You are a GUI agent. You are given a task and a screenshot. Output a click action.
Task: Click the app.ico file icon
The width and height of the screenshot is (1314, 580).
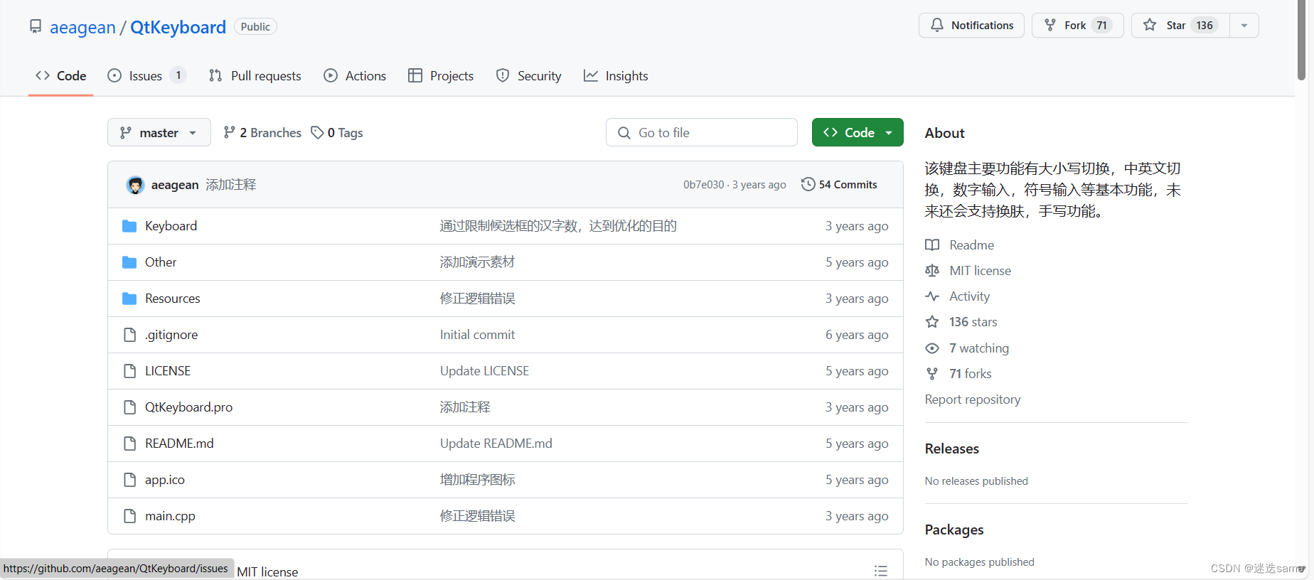point(129,480)
